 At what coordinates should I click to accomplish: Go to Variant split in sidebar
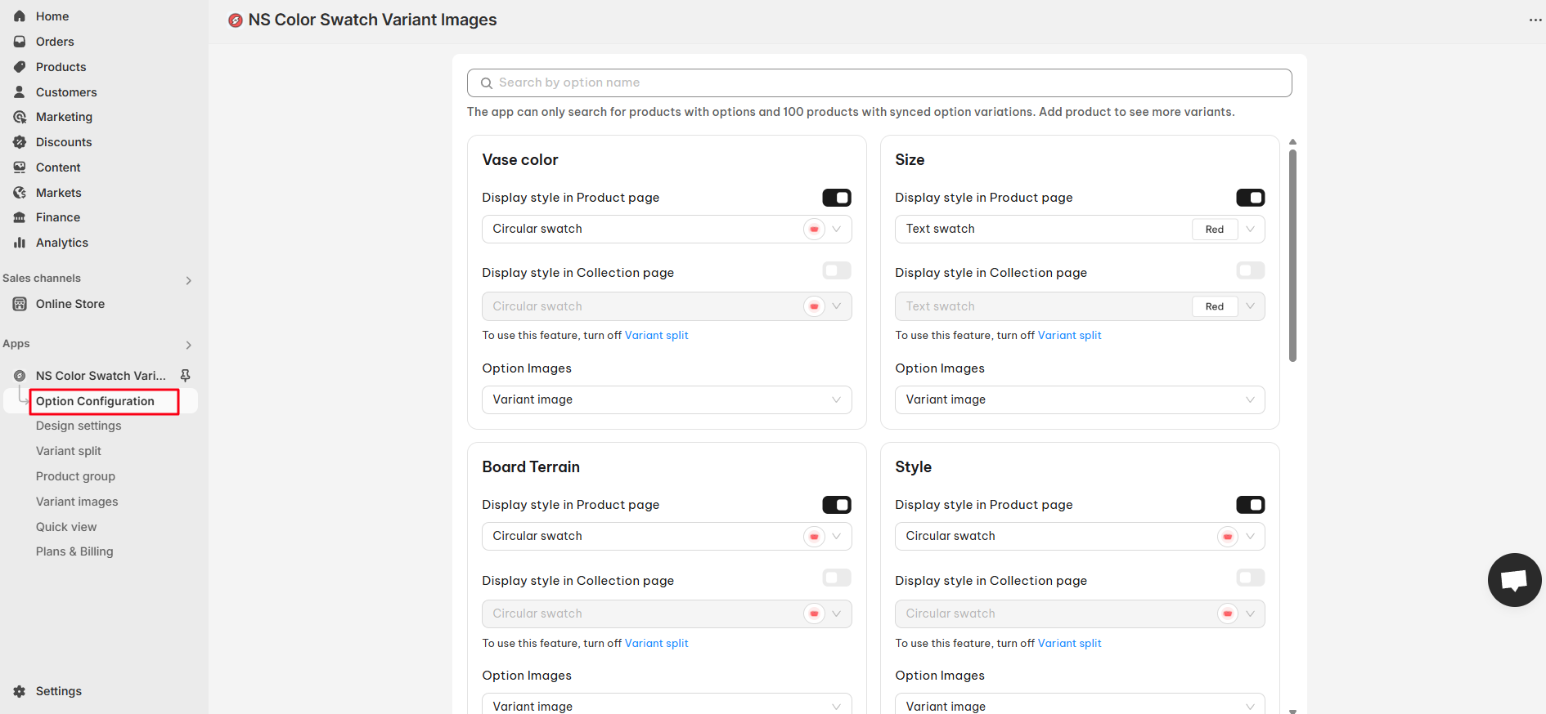point(69,451)
